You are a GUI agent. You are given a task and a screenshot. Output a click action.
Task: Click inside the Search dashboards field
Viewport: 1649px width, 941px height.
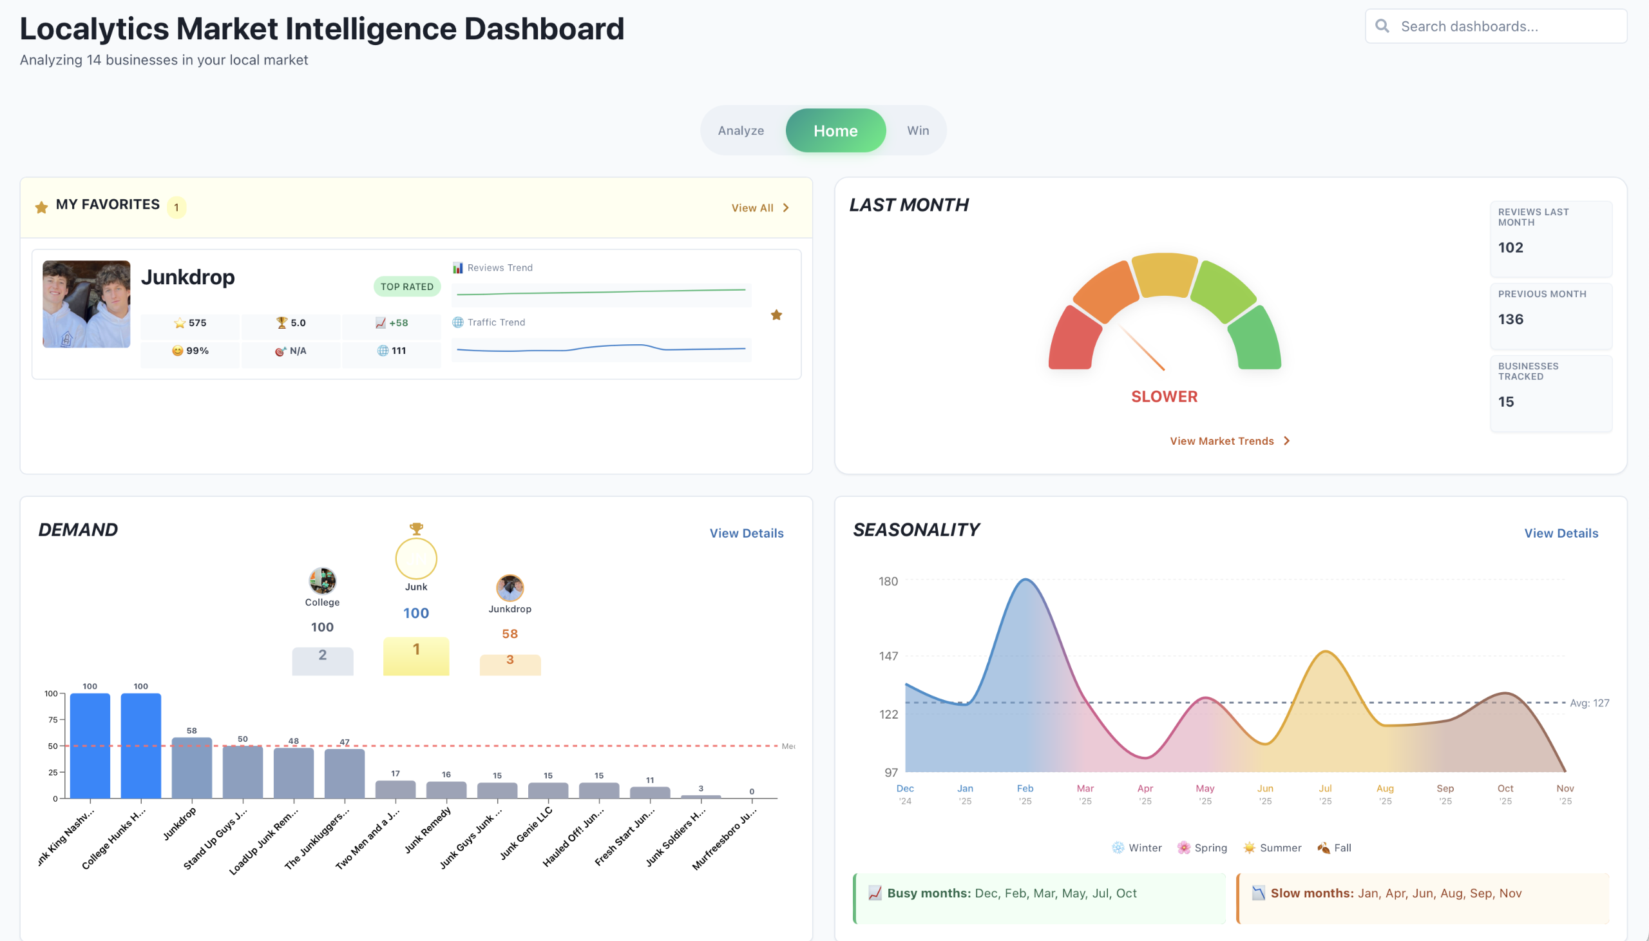1498,25
